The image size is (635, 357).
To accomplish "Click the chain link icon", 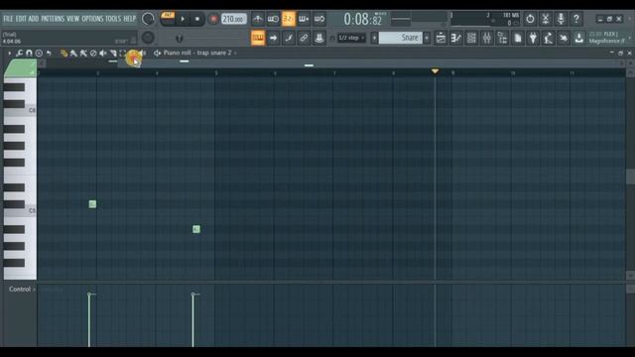I will click(304, 38).
